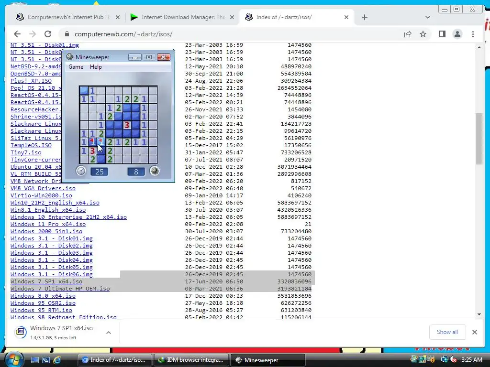Click Minesweeper clock timer icon

81,171
